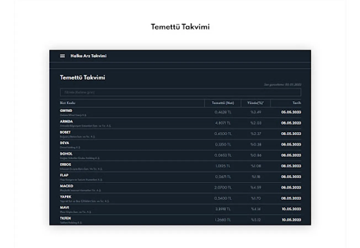Viewport: 360px width, 248px height.
Task: Click MACKO percentage %4.59
Action: (256, 188)
